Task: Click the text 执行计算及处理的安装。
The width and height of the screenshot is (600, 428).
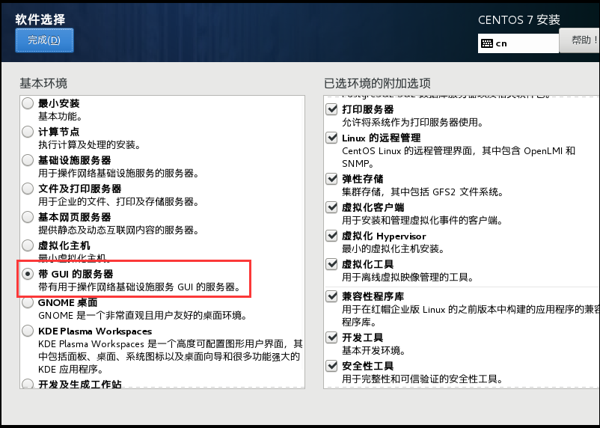Action: click(91, 144)
